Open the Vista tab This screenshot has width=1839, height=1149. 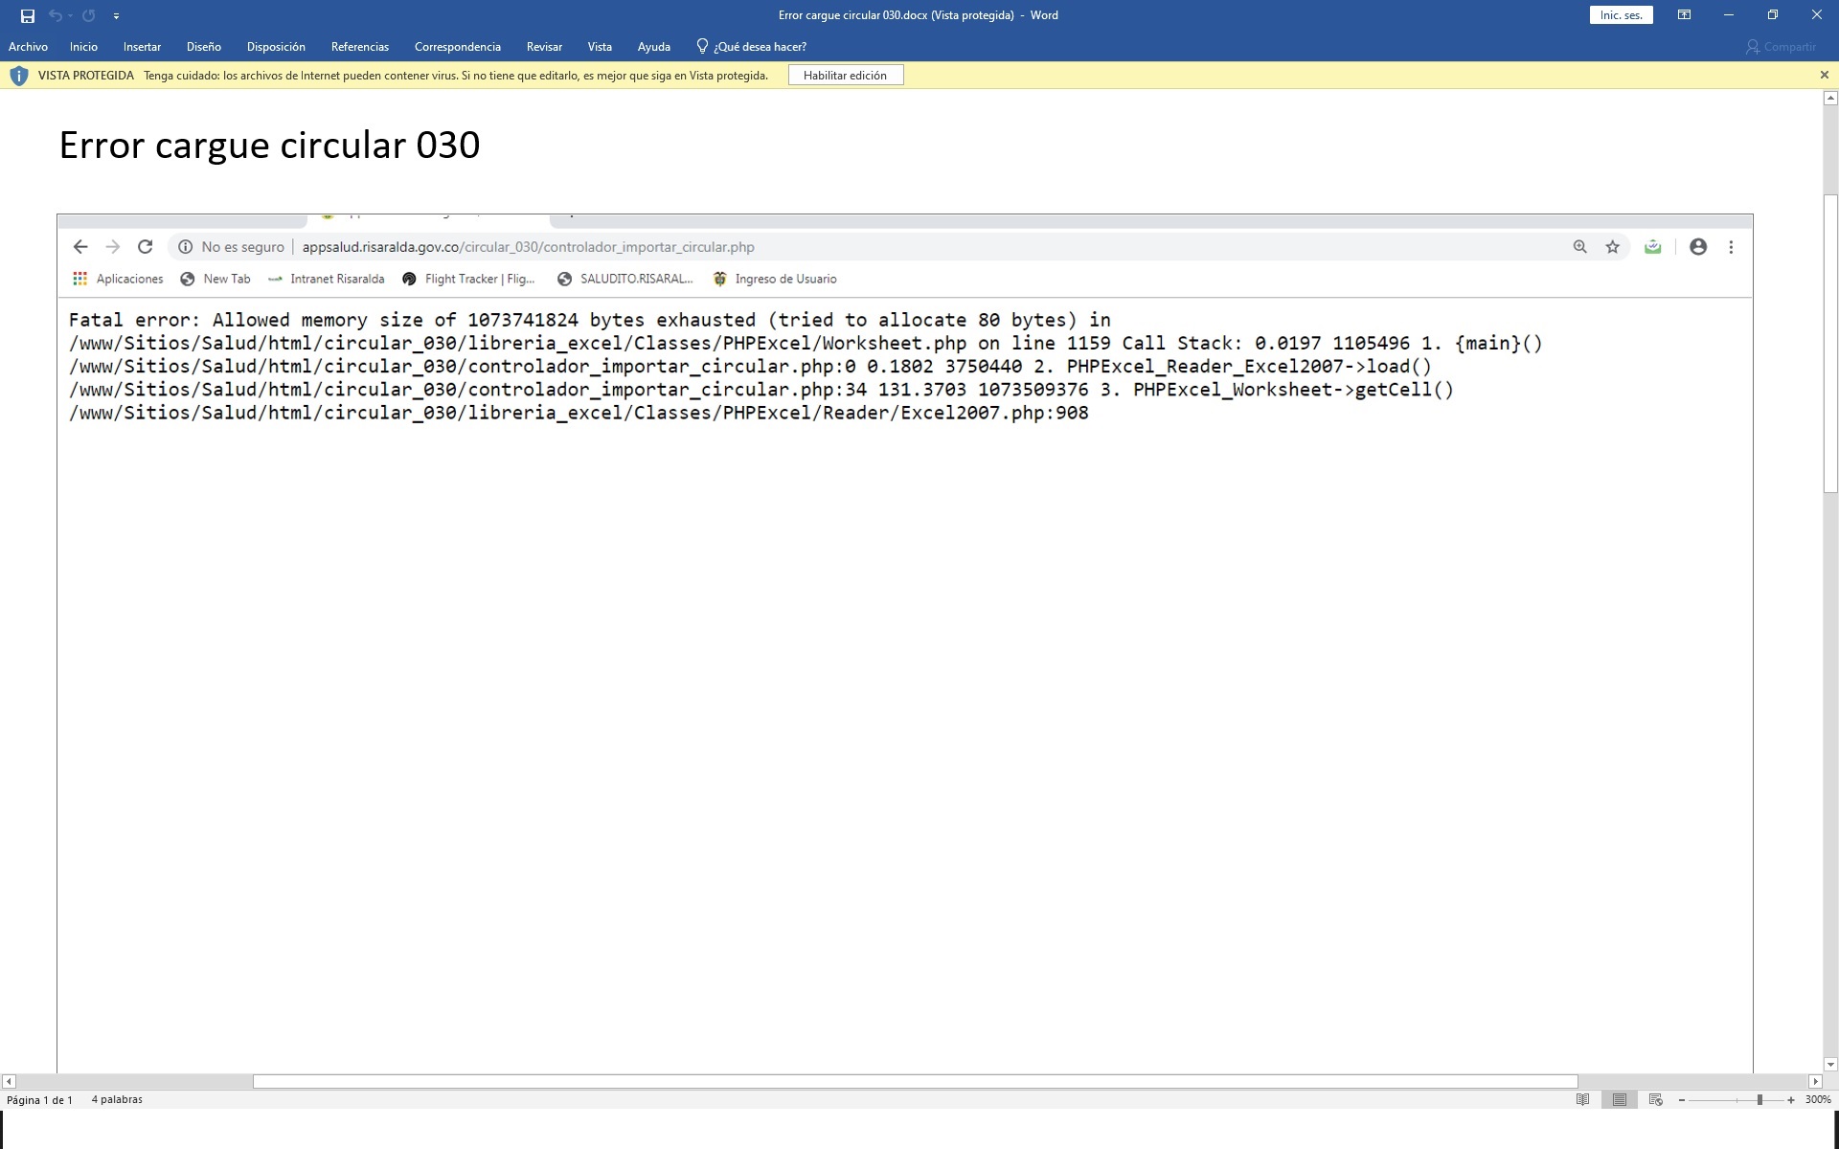point(600,46)
